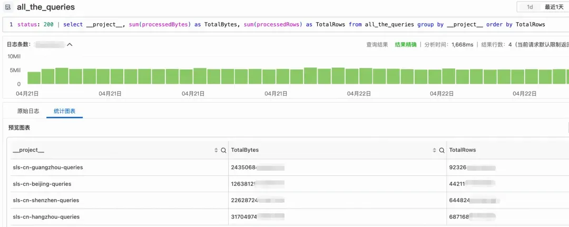Click the first green histogram bar
Viewport: 569px width, 227px height.
(34, 78)
